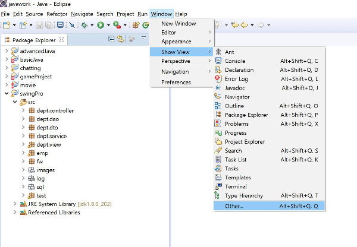Click the Last Edit Location icon
The width and height of the screenshot is (357, 247).
(234, 25)
